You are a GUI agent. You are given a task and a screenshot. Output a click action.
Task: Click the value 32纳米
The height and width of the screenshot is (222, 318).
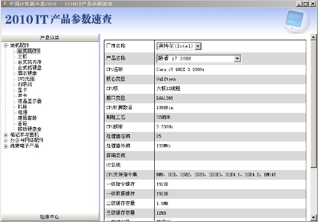click(x=163, y=117)
